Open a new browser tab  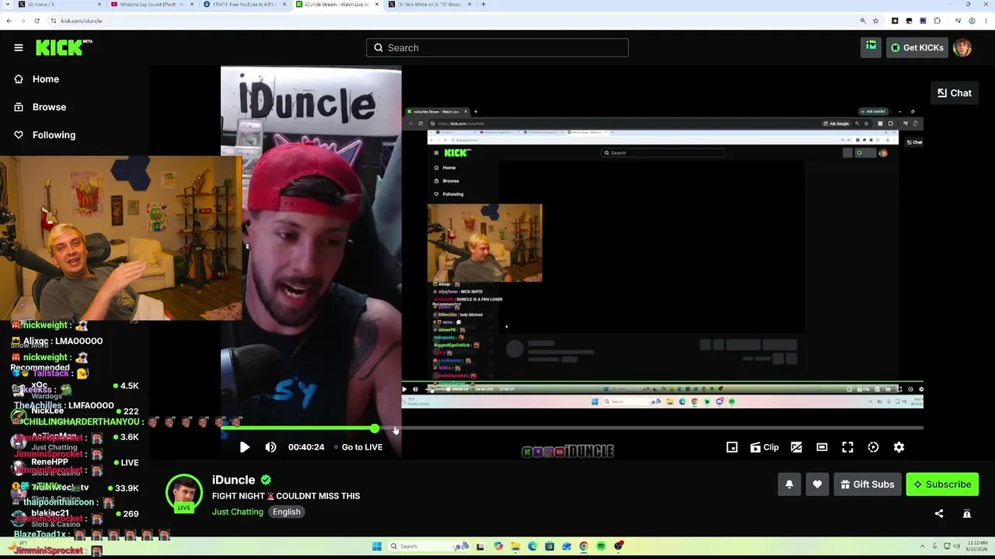(484, 5)
